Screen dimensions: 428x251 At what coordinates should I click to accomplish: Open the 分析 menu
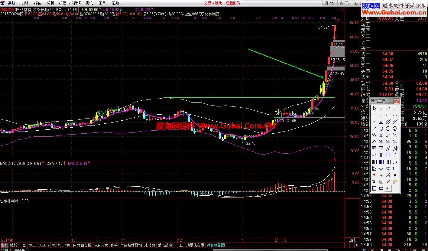pyautogui.click(x=50, y=3)
